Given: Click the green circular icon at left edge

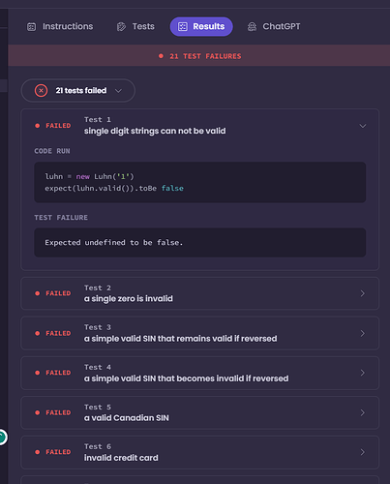Looking at the screenshot, I should 2,438.
